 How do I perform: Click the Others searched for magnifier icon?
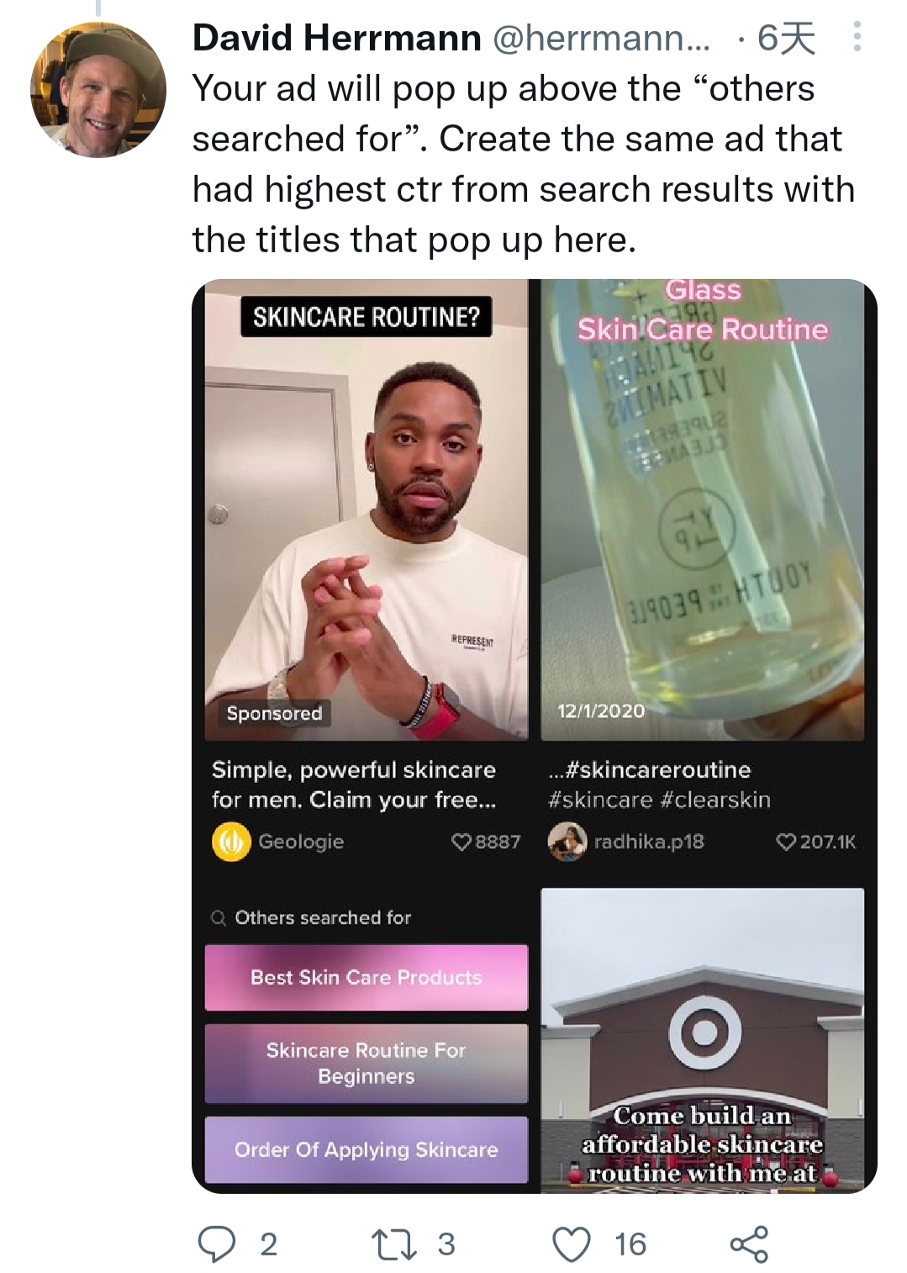[219, 918]
